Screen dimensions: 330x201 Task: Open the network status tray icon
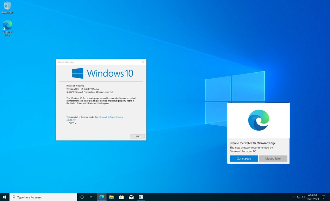(x=299, y=197)
